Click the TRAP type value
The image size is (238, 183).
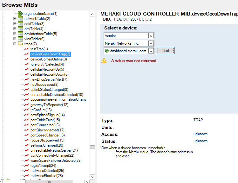tap(198, 120)
